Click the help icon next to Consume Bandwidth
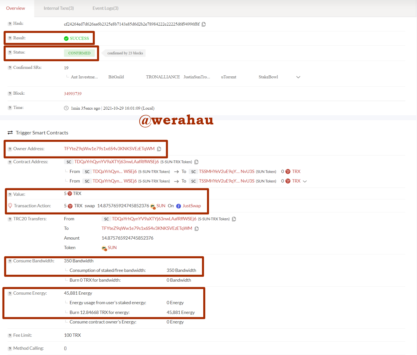Viewport: 417px width, 355px height. (10, 261)
